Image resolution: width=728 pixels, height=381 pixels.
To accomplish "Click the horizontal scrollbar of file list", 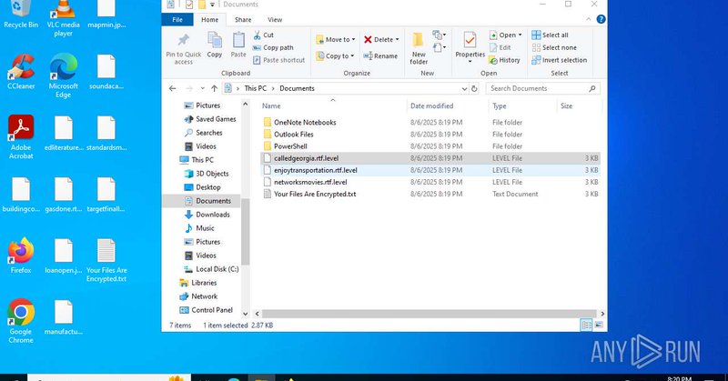I will tap(429, 314).
